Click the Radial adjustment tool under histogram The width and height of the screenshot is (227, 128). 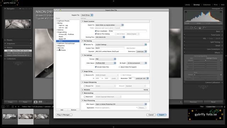point(195,28)
